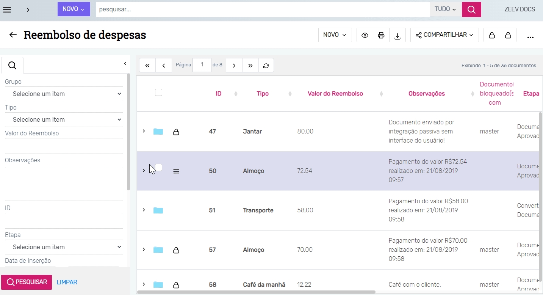The height and width of the screenshot is (295, 543).
Task: Open the TUDO search scope dropdown
Action: pyautogui.click(x=445, y=9)
